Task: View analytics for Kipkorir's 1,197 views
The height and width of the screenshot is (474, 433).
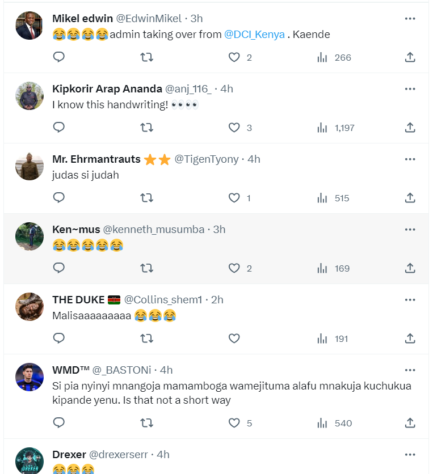Action: click(335, 128)
